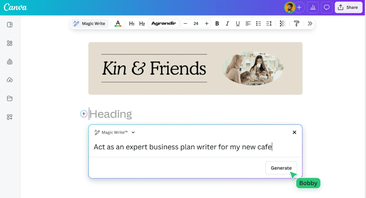This screenshot has height=198, width=366.
Task: Click into the Magic Write prompt text
Action: (183, 147)
